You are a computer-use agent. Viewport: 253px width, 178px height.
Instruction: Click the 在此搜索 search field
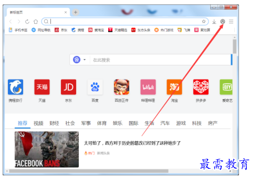pos(161,60)
